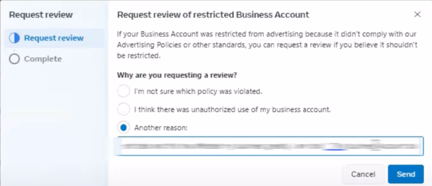The width and height of the screenshot is (432, 186).
Task: Click the progress circle beside Request review
Action: tap(14, 37)
